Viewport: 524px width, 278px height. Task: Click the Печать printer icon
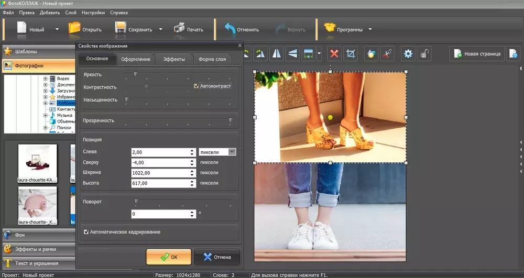[x=180, y=29]
